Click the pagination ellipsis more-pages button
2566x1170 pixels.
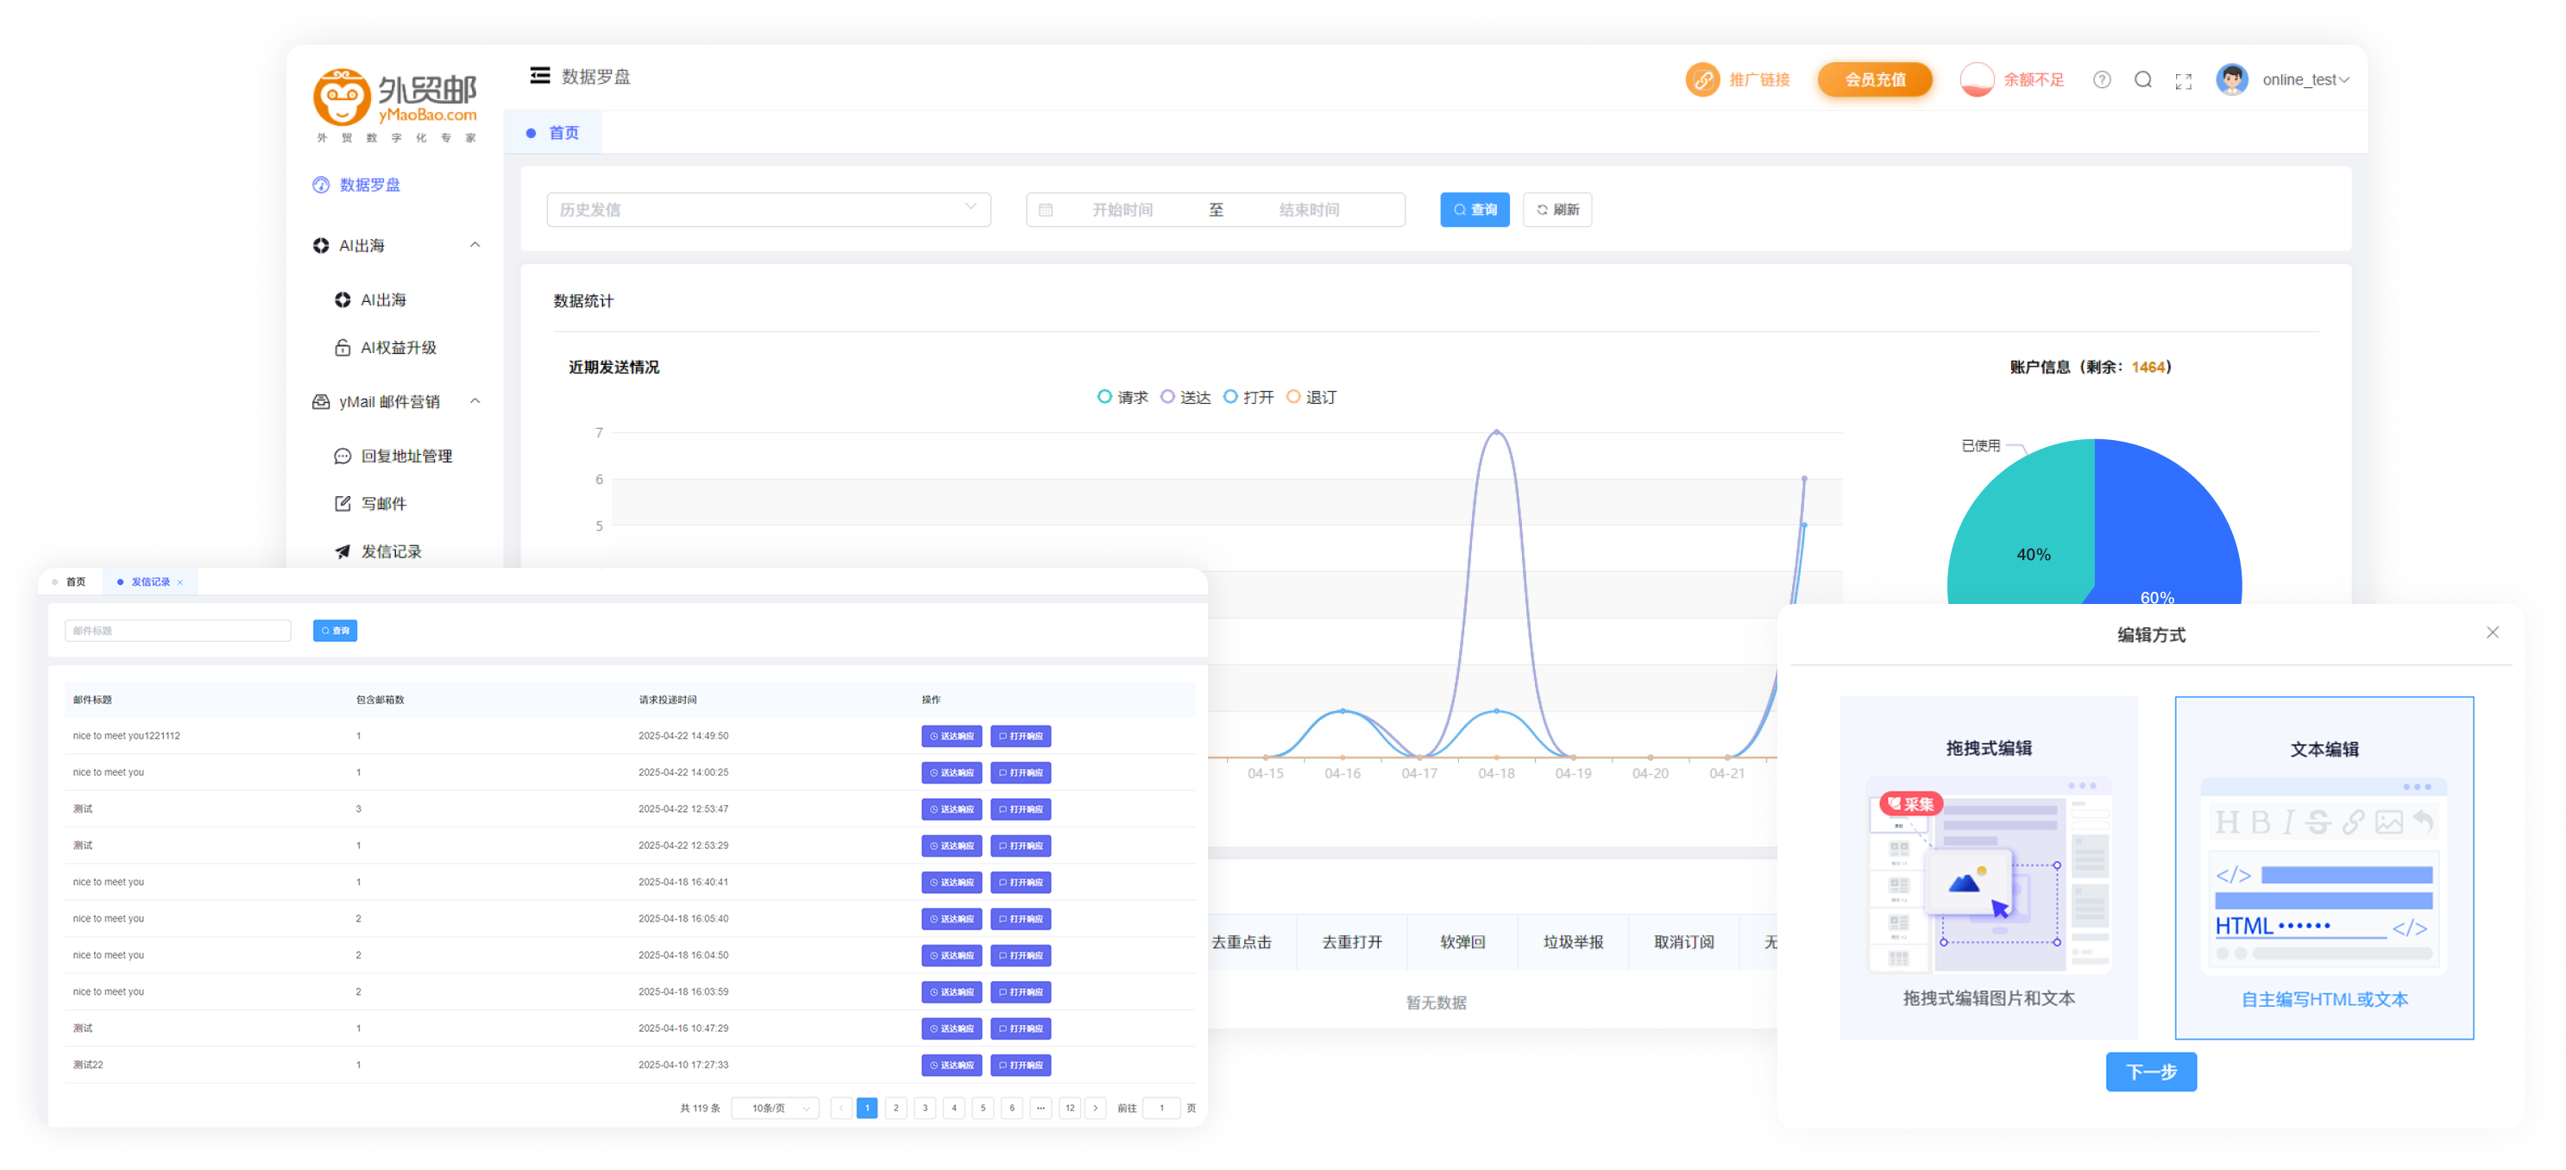[x=1041, y=1107]
